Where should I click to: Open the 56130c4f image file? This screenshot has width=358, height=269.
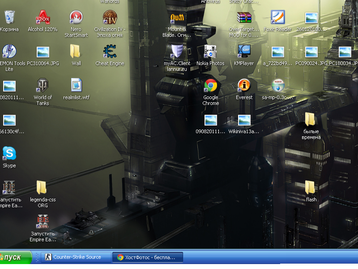(9, 120)
